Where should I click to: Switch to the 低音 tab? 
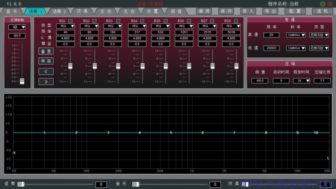point(176,11)
